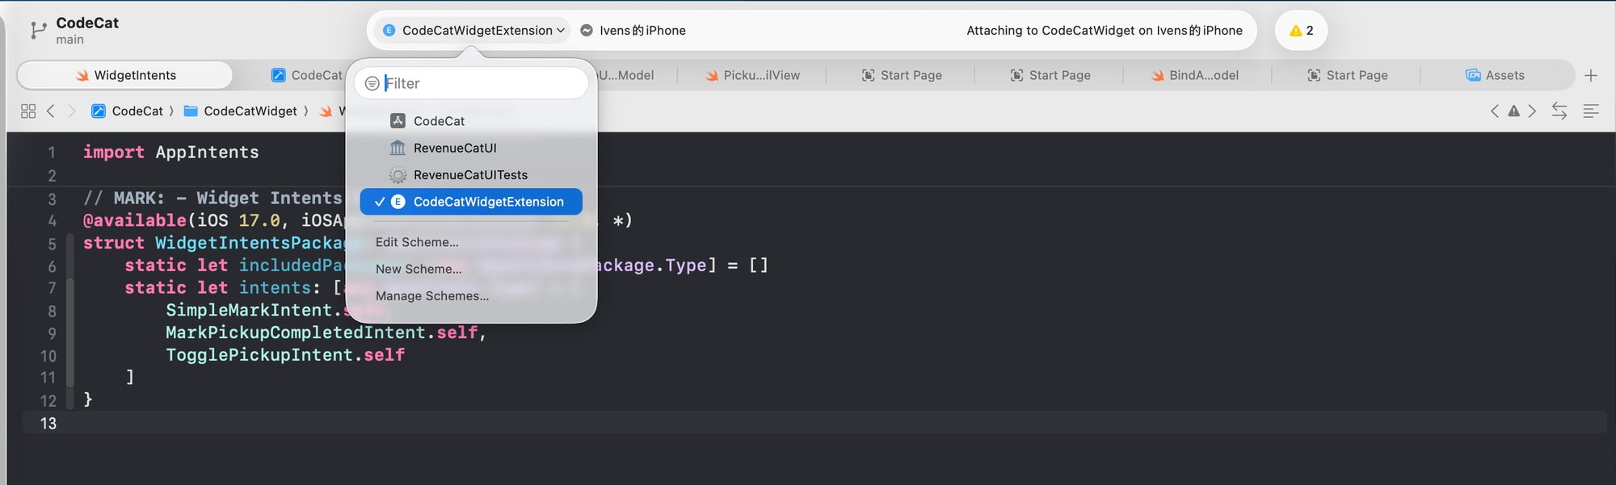Click the source control branch icon
1616x485 pixels.
[x=38, y=31]
